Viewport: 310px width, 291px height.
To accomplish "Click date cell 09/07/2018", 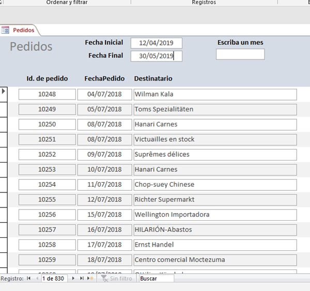I will coord(104,155).
